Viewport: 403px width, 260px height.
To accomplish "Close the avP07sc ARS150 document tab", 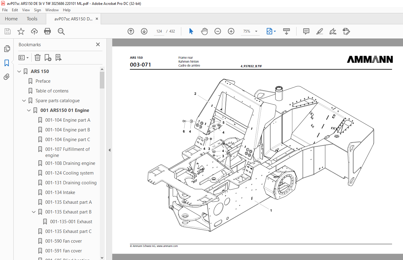I will (97, 19).
